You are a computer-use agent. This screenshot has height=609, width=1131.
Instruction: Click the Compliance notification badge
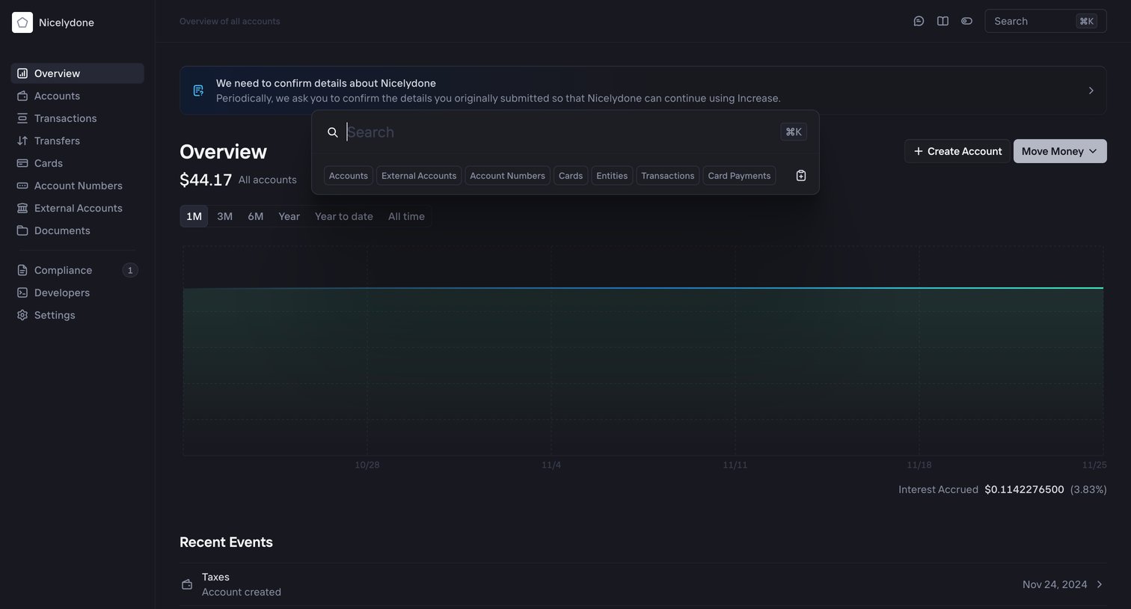[130, 270]
